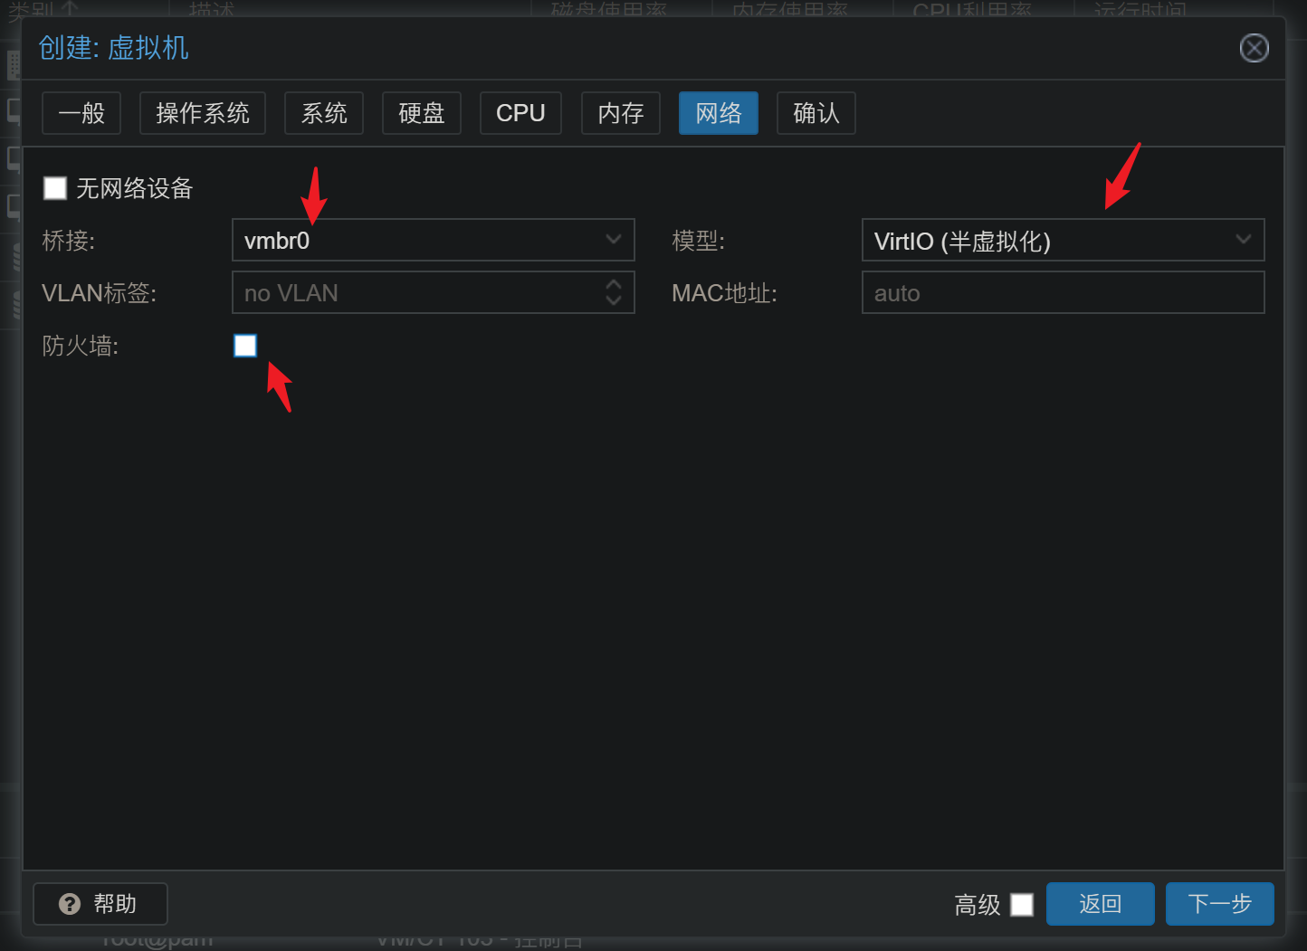
Task: Open the 模型 dropdown arrow
Action: [x=1244, y=240]
